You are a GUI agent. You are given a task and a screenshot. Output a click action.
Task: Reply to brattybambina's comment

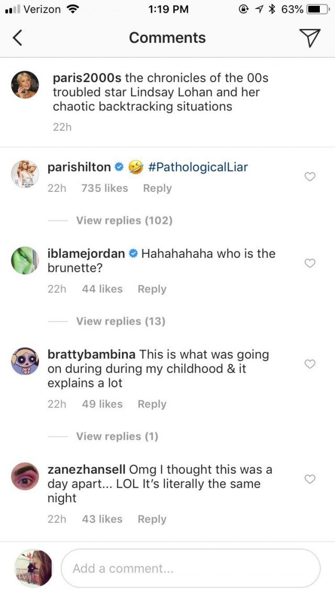pos(152,404)
